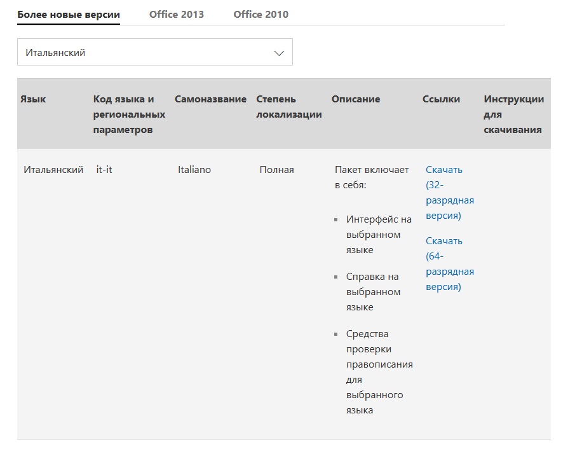Select the it-it language code cell

point(104,170)
